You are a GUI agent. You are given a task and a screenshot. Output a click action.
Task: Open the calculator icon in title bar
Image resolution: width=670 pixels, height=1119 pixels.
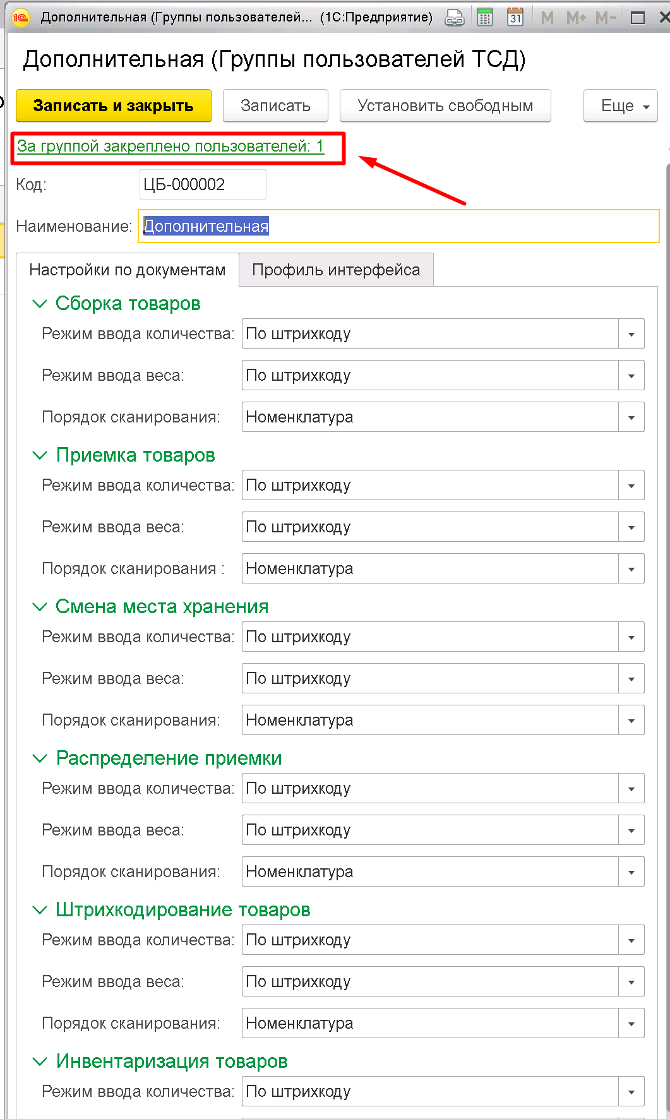pos(485,17)
